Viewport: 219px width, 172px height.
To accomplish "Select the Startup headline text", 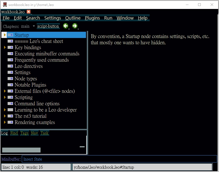I will (x=22, y=35).
